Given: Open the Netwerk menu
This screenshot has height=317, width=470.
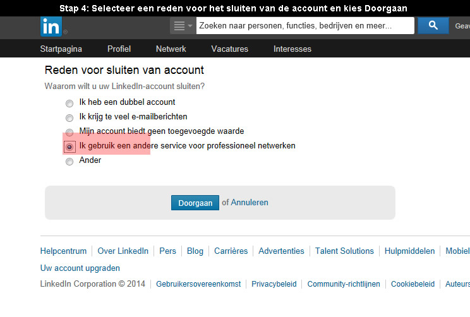Looking at the screenshot, I should [x=171, y=49].
